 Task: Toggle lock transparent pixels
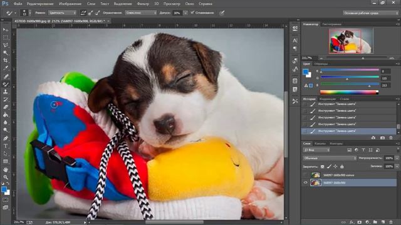(x=323, y=167)
